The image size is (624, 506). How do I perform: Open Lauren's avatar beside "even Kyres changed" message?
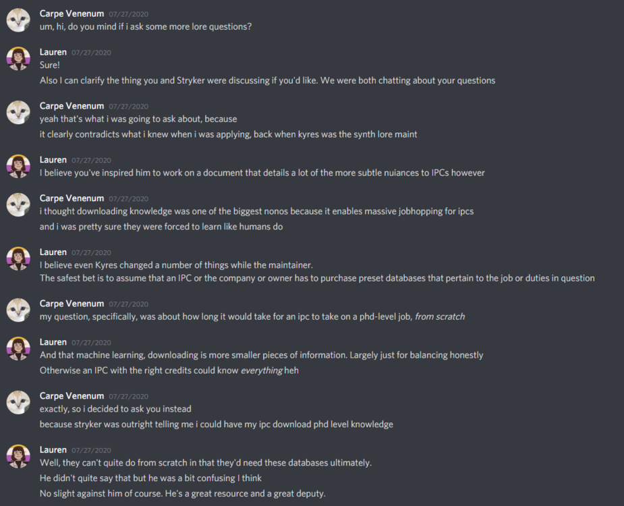[x=18, y=258]
